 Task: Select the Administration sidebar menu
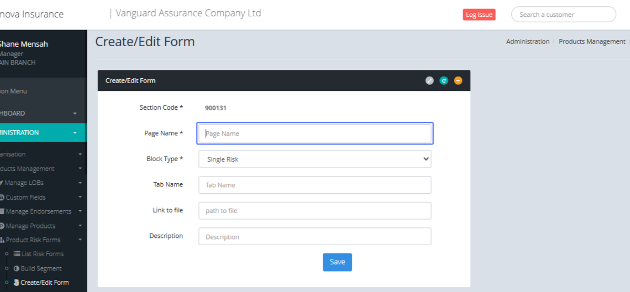pos(37,132)
